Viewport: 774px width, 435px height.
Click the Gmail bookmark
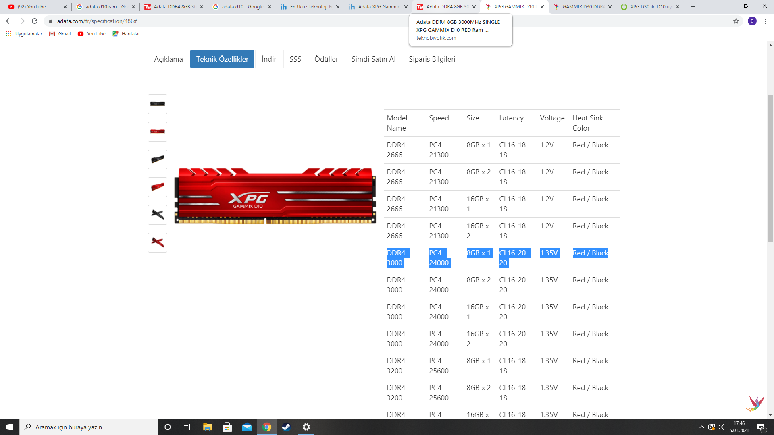coord(60,34)
